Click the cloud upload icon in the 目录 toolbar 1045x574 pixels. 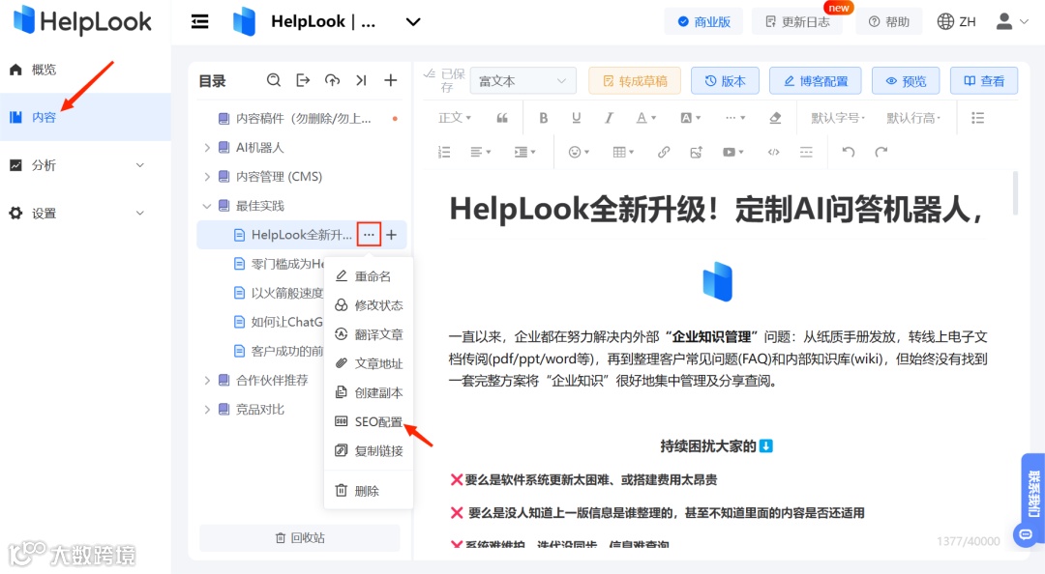[x=335, y=80]
